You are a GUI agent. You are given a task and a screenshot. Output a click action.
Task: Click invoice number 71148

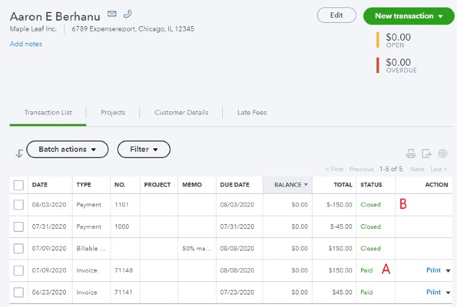(x=123, y=270)
